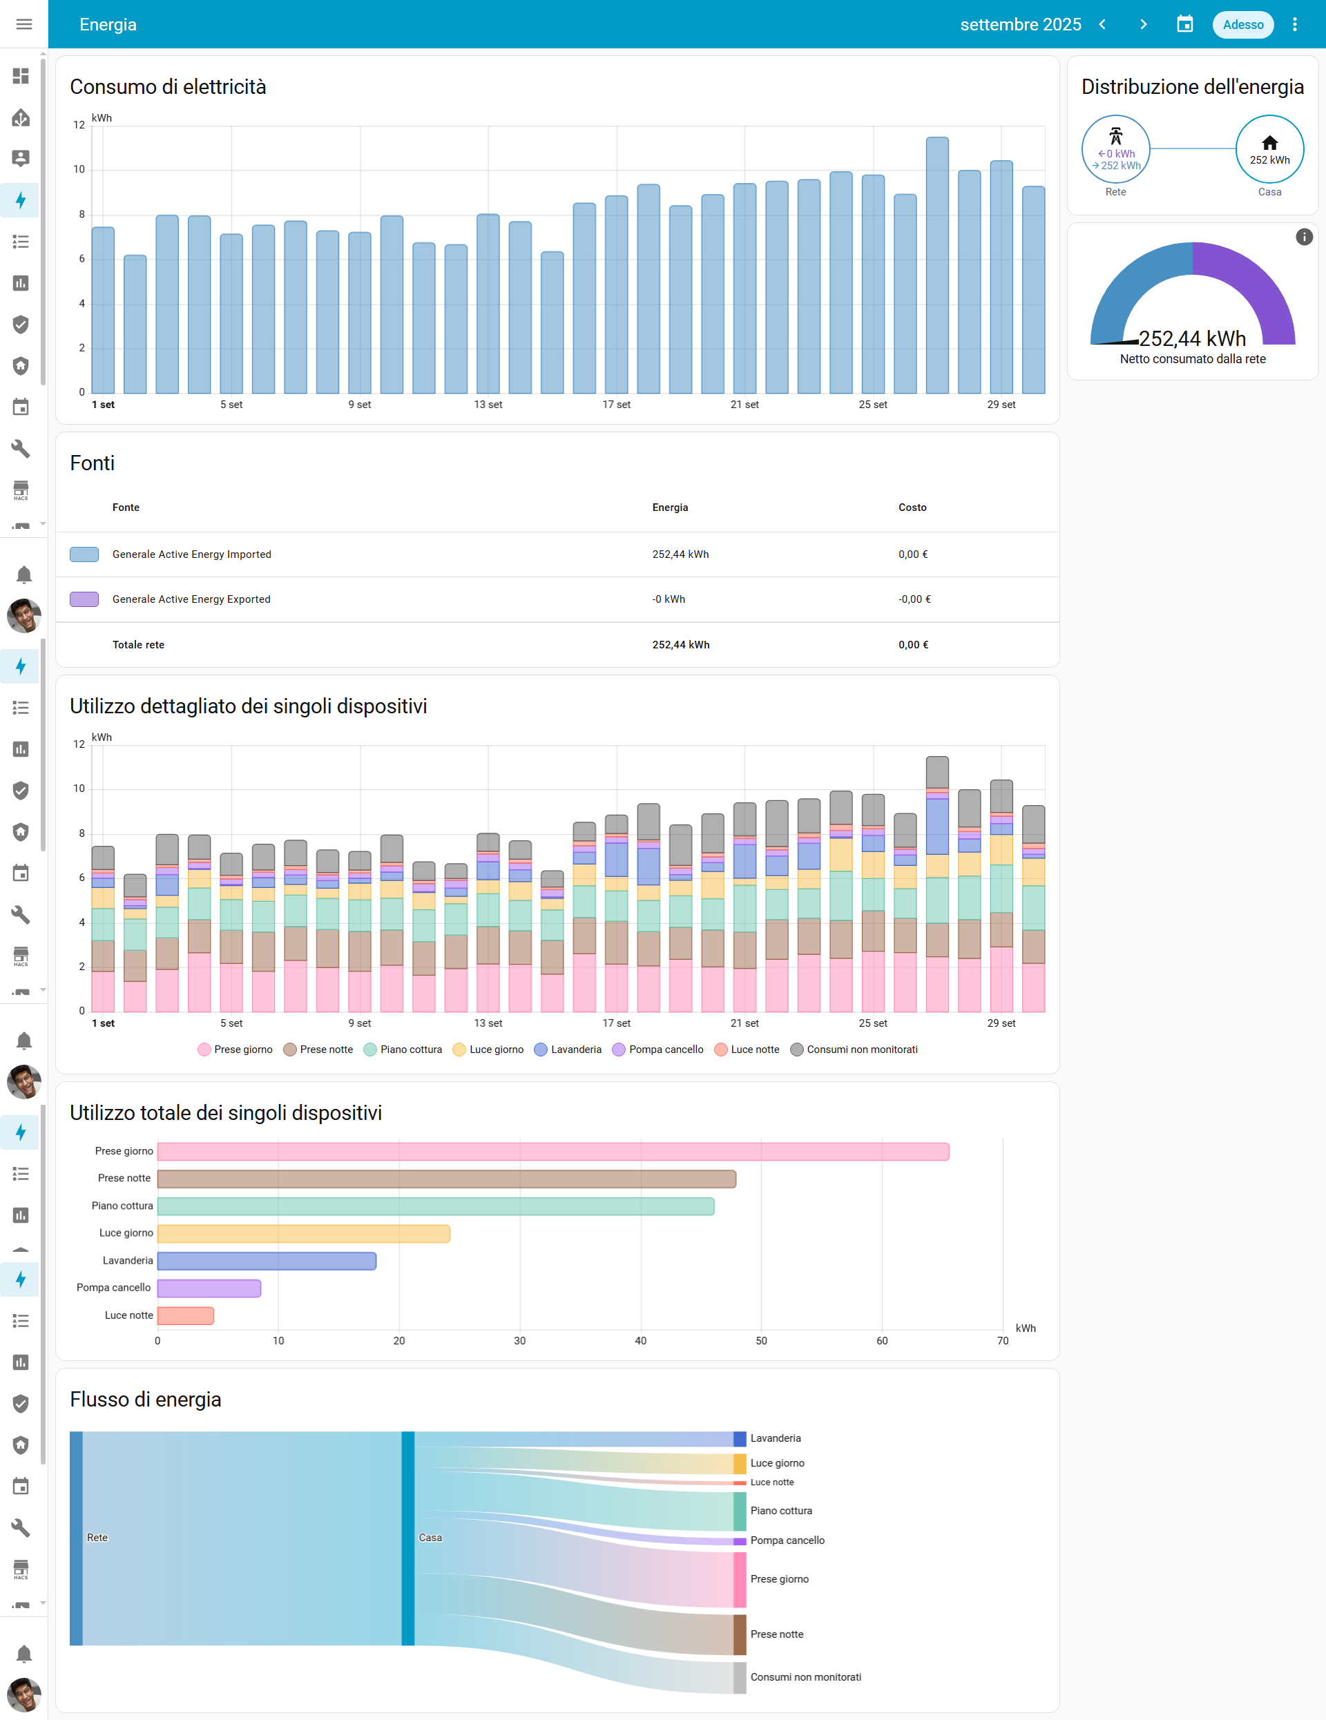Open the Home Assistant logo sidebar item
1326x1720 pixels.
(21, 117)
